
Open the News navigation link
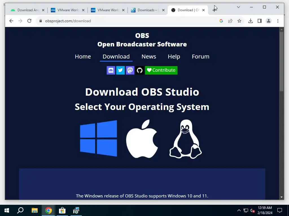coord(149,57)
